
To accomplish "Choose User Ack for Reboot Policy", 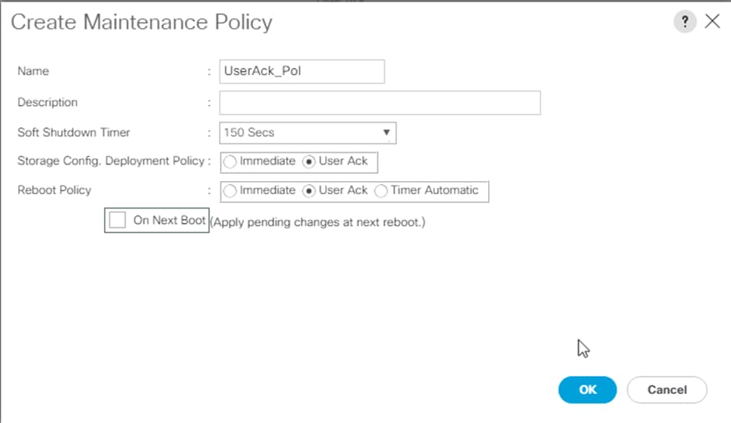I will [x=308, y=191].
